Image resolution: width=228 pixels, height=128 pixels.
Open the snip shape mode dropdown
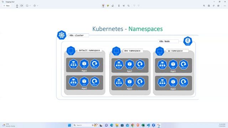28,6
